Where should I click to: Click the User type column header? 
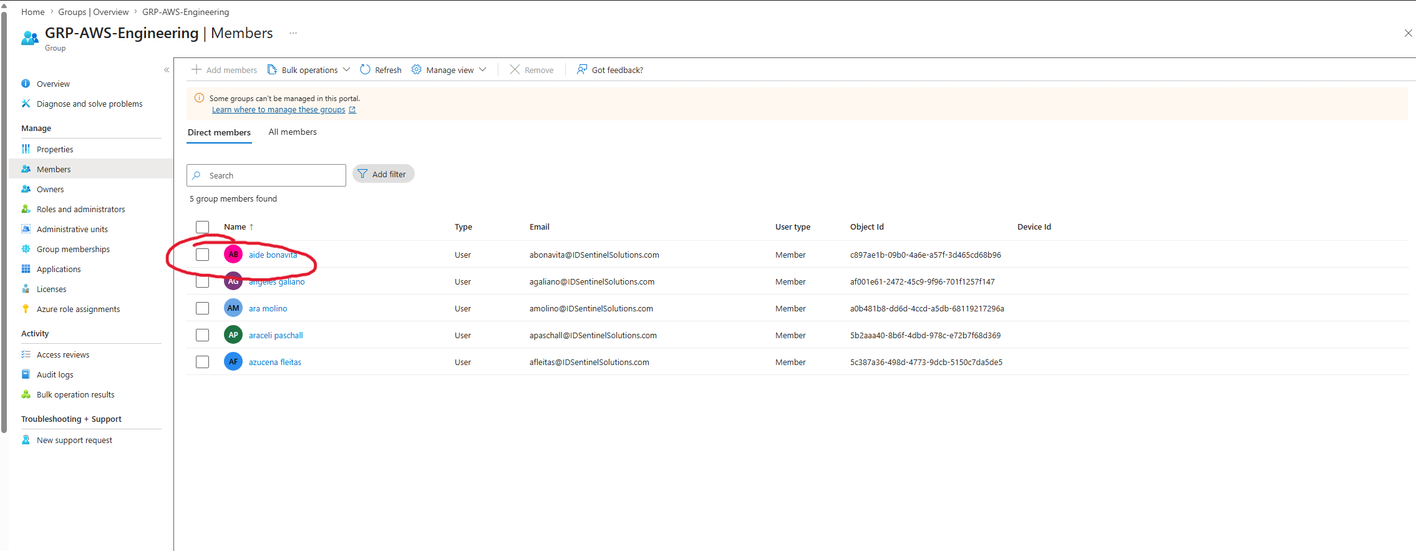(793, 227)
